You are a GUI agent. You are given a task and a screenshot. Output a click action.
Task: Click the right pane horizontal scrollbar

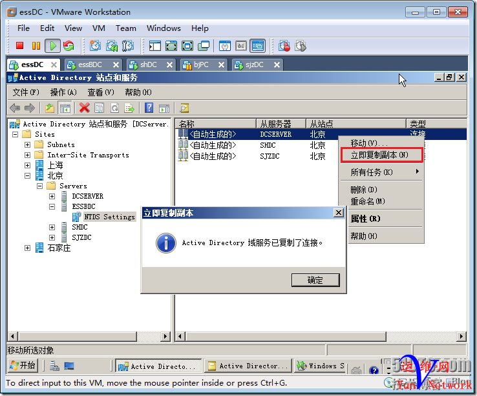coord(286,336)
